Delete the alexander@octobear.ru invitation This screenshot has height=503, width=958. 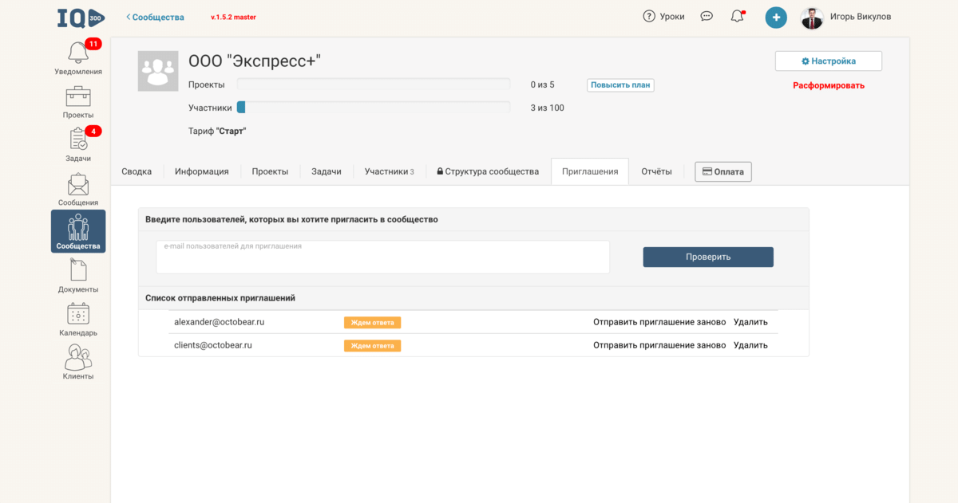750,322
